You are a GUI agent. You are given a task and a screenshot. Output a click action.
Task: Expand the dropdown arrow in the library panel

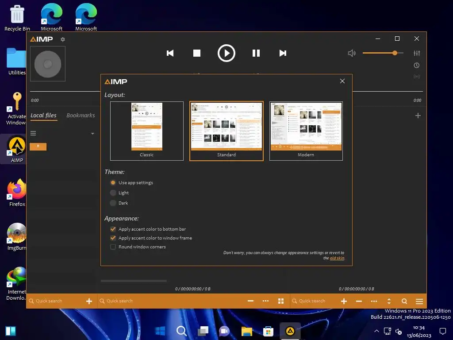pos(92,134)
